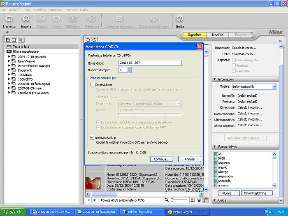Adjust the Qualità slider in dialog

pyautogui.click(x=166, y=114)
